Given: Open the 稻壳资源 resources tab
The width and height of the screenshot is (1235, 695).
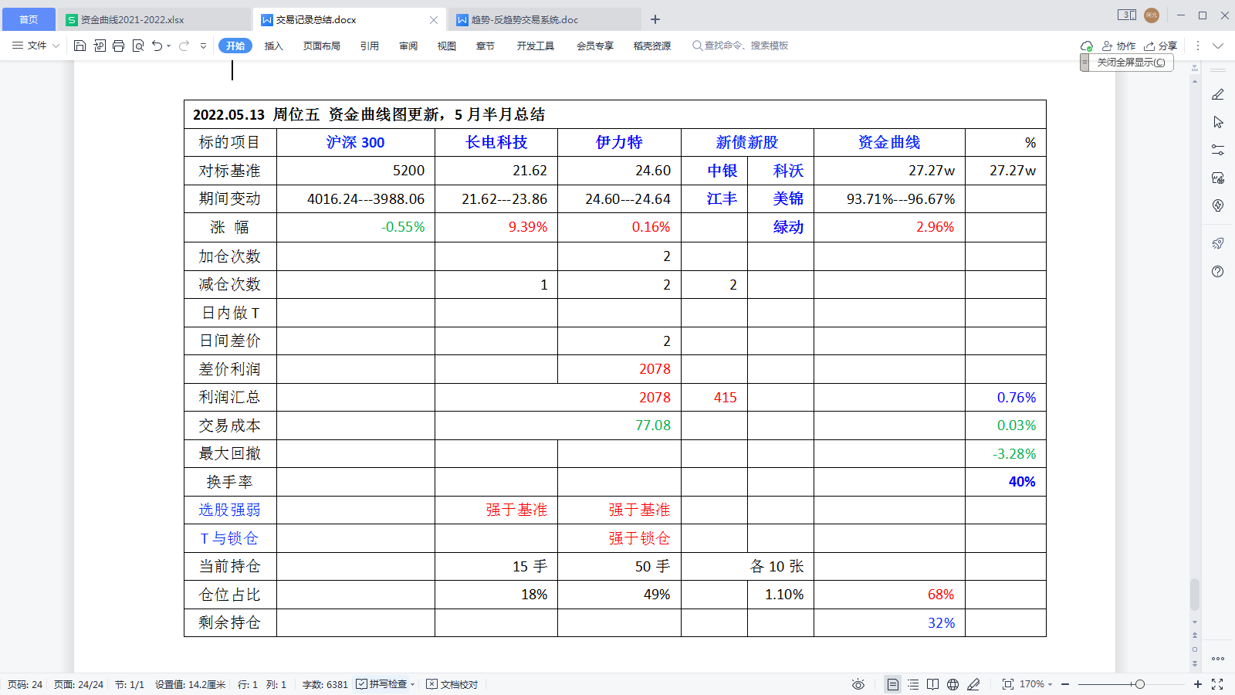Looking at the screenshot, I should 652,46.
